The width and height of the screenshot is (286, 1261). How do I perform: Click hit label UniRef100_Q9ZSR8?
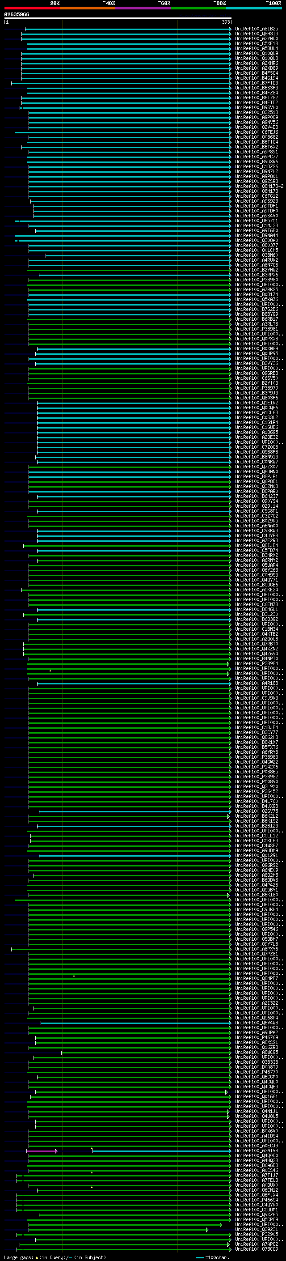(x=256, y=182)
